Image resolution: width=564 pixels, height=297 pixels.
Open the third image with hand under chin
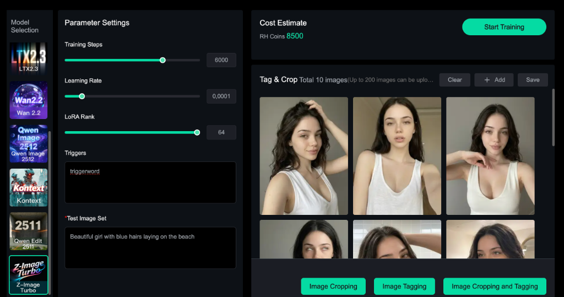490,156
